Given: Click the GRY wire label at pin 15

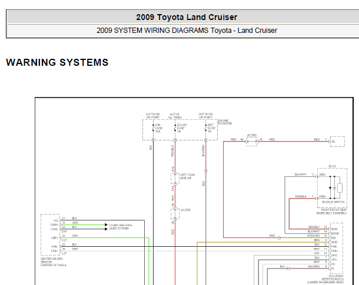Looking at the screenshot, I should [317, 253].
